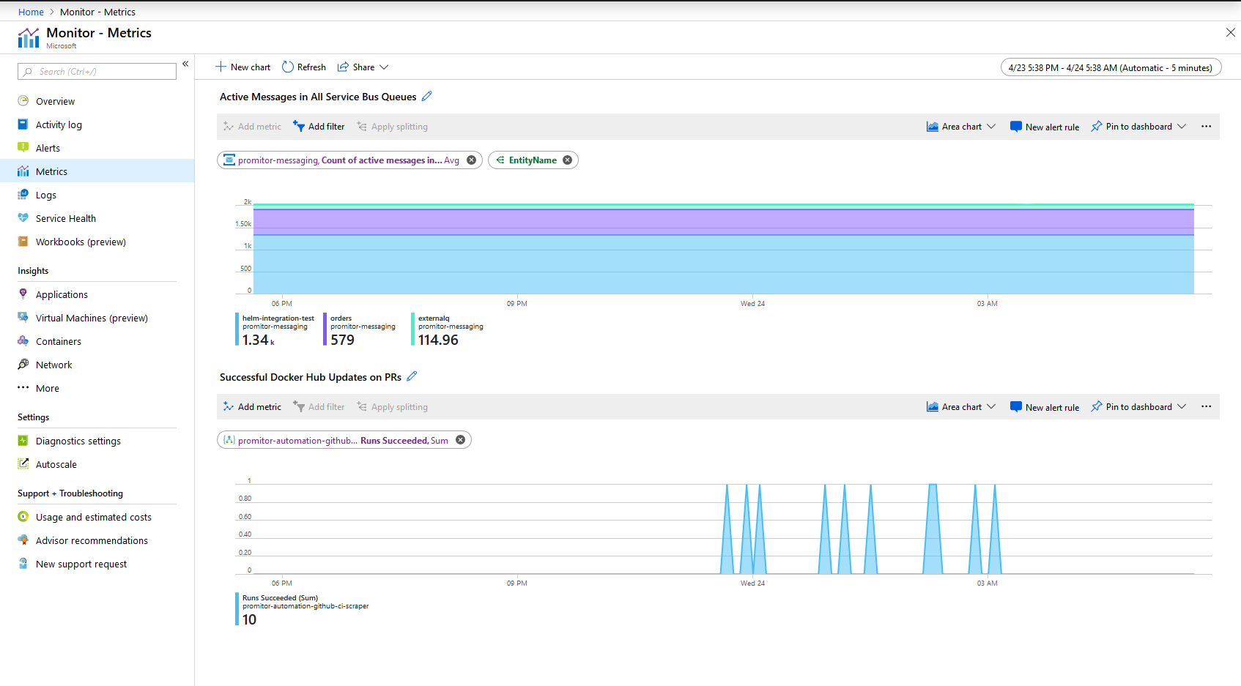Viewport: 1241px width, 686px height.
Task: Open Activity log in the sidebar
Action: tap(59, 124)
